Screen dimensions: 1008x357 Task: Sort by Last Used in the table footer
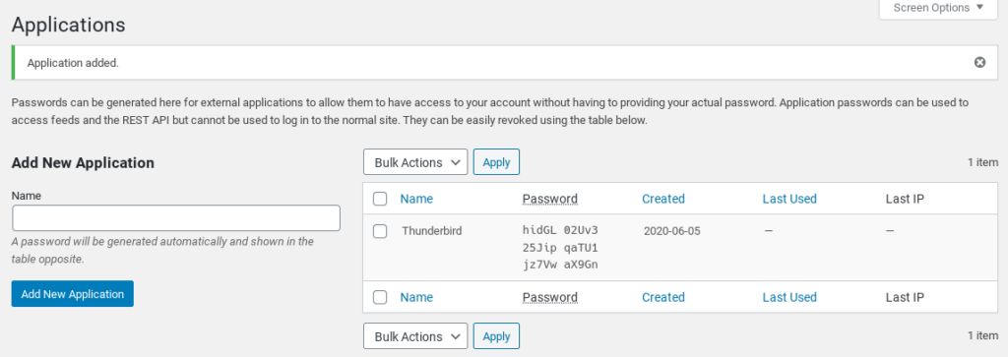(x=789, y=297)
